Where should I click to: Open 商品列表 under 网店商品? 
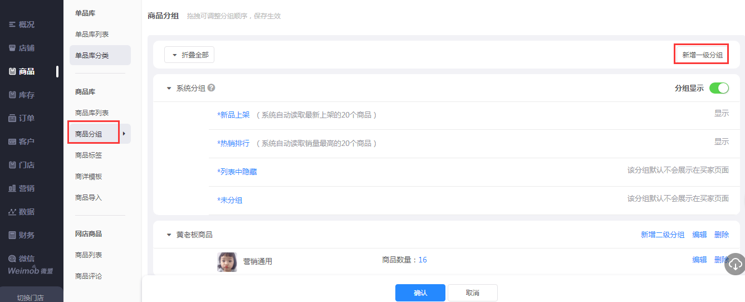tap(89, 255)
